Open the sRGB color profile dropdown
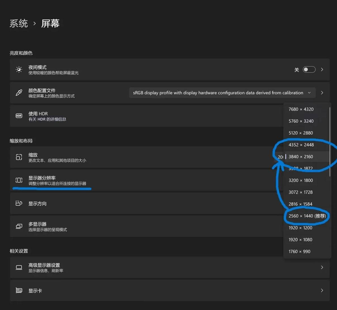 223,93
